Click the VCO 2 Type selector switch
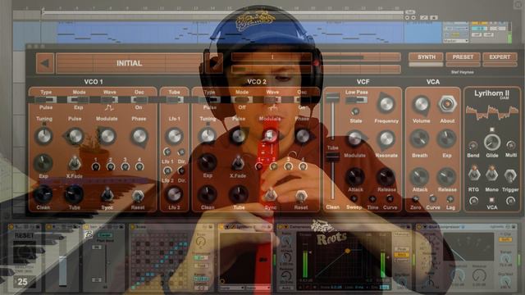Viewport: 525px width, 295px height. click(x=210, y=100)
